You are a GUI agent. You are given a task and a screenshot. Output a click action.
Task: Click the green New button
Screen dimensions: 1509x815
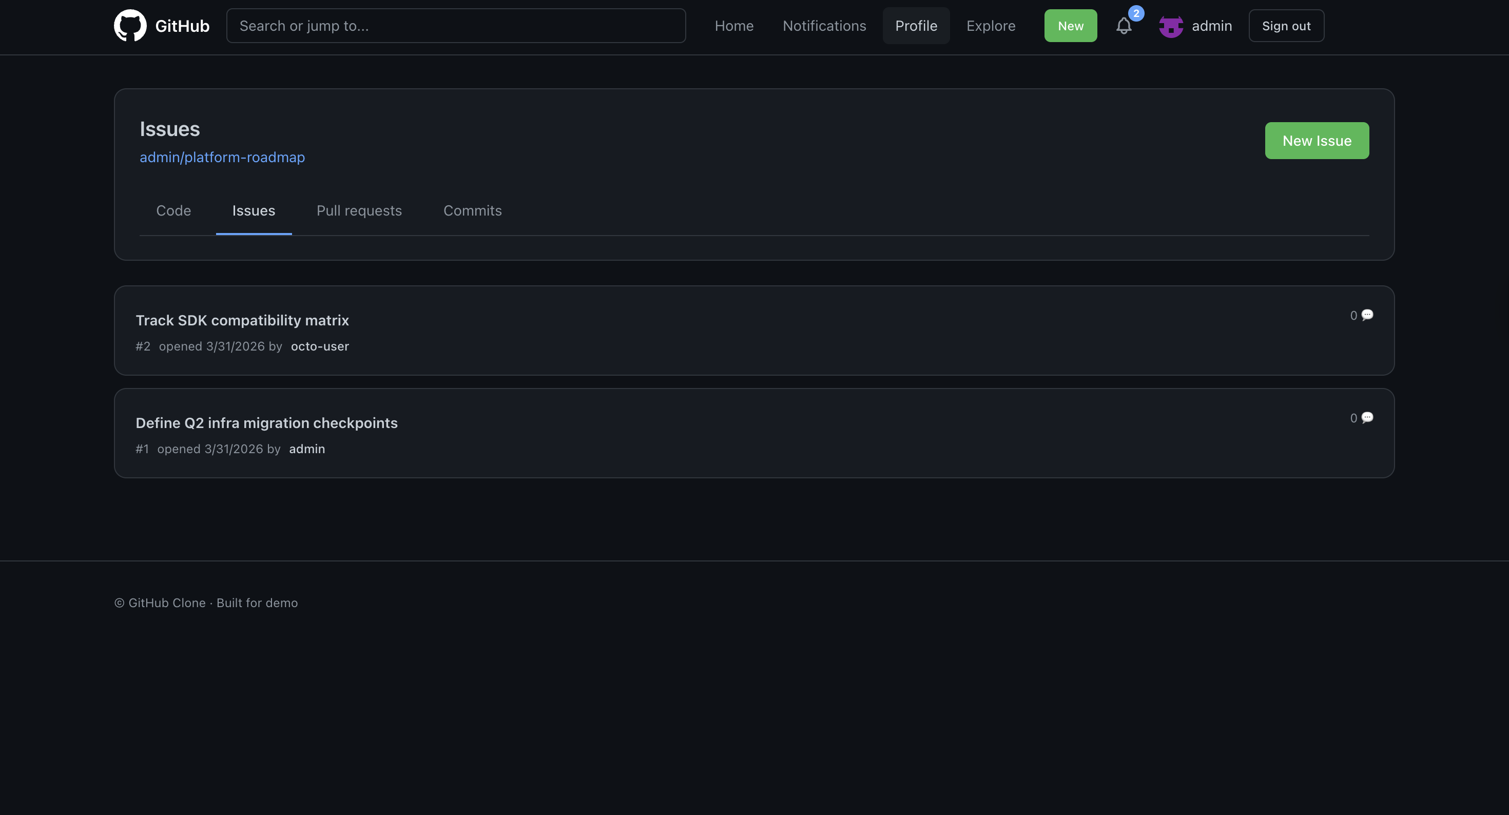[1070, 26]
